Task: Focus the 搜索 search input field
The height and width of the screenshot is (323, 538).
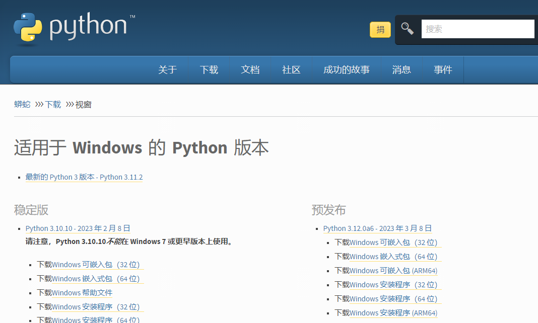Action: tap(477, 29)
